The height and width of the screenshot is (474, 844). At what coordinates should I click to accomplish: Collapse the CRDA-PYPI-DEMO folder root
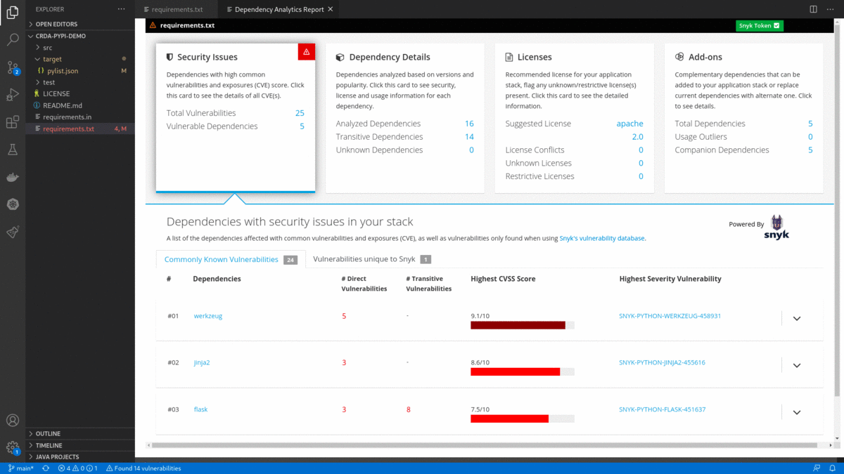tap(80, 35)
